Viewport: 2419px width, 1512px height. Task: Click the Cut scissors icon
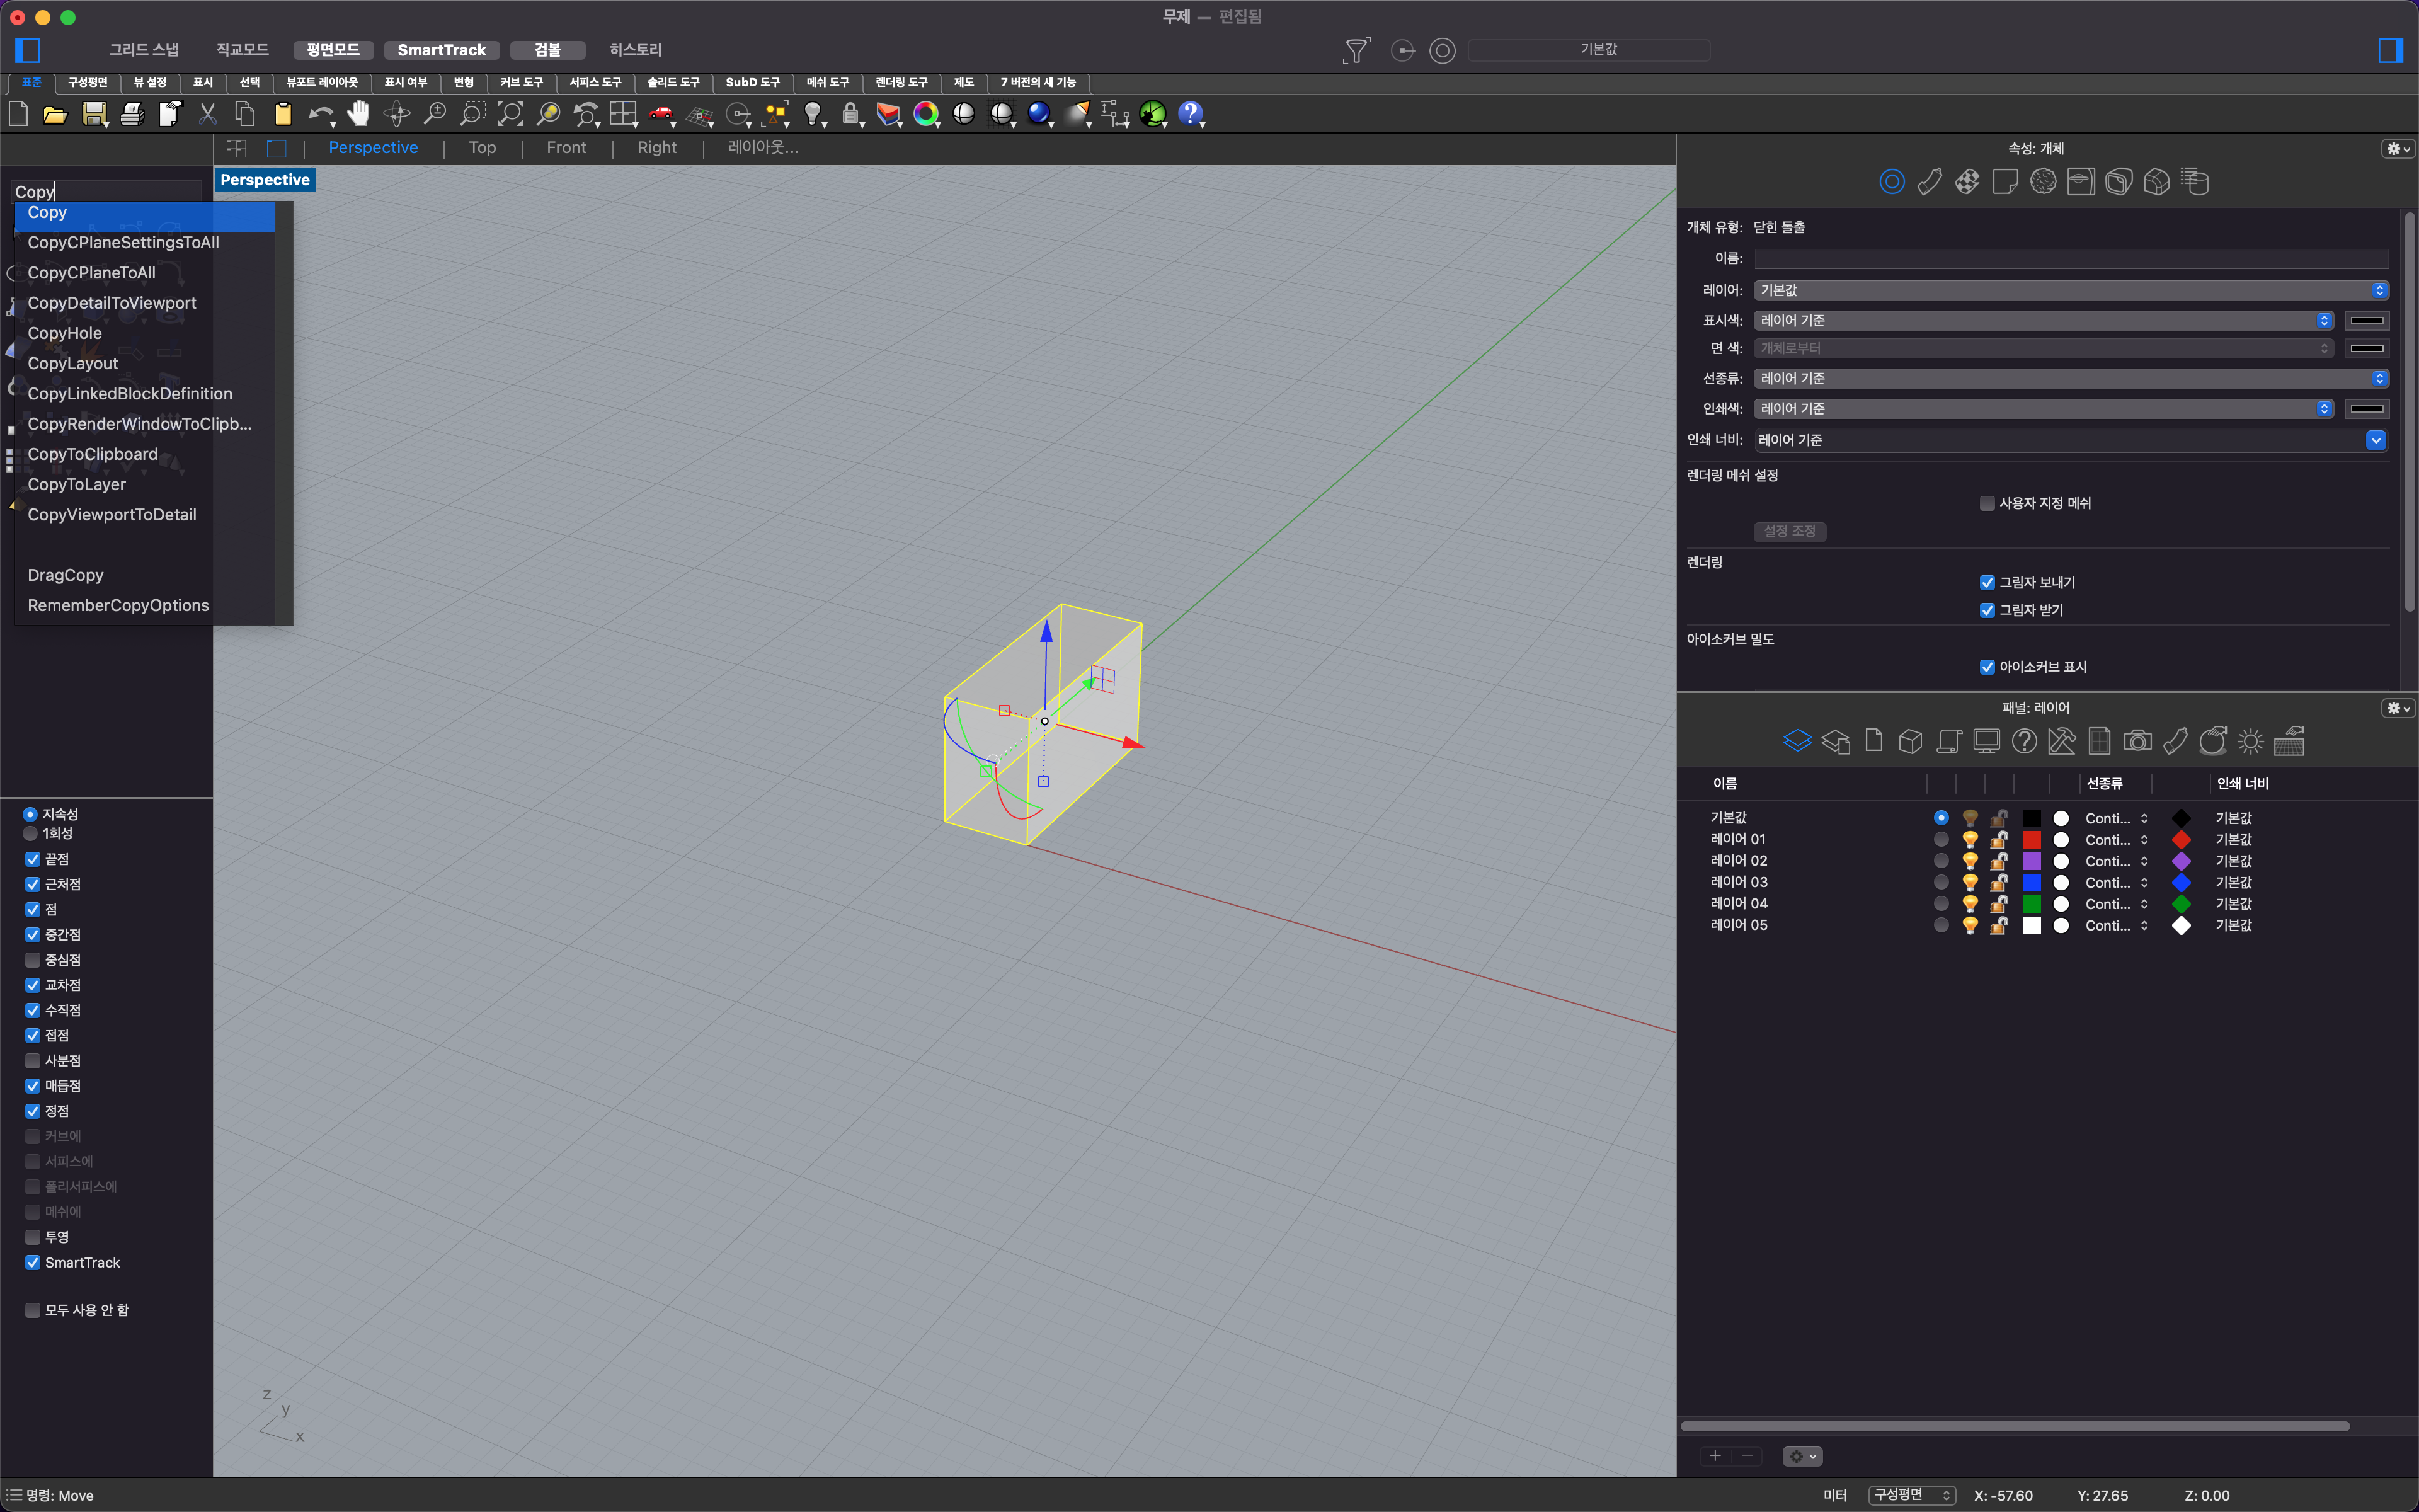(x=208, y=114)
